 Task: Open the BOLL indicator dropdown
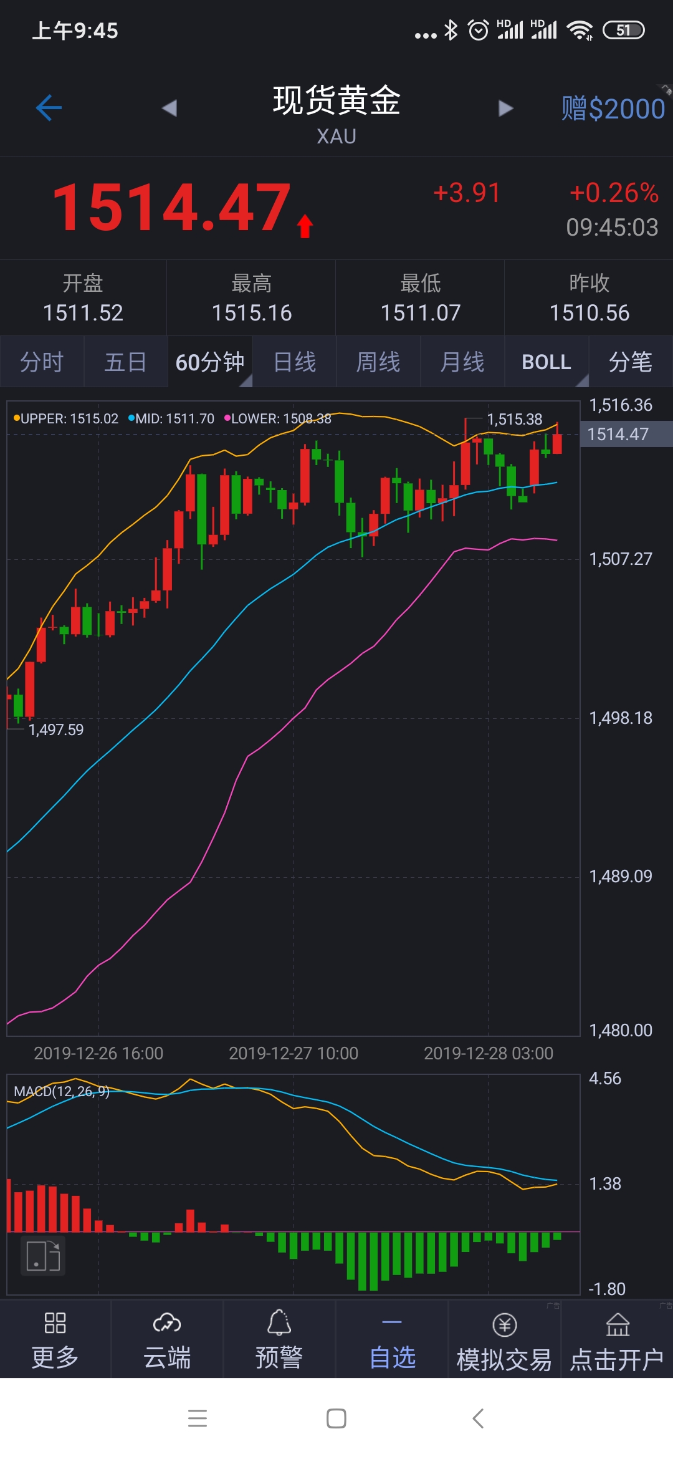click(547, 362)
